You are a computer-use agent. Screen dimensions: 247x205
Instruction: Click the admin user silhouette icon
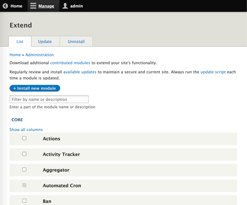tap(65, 6)
